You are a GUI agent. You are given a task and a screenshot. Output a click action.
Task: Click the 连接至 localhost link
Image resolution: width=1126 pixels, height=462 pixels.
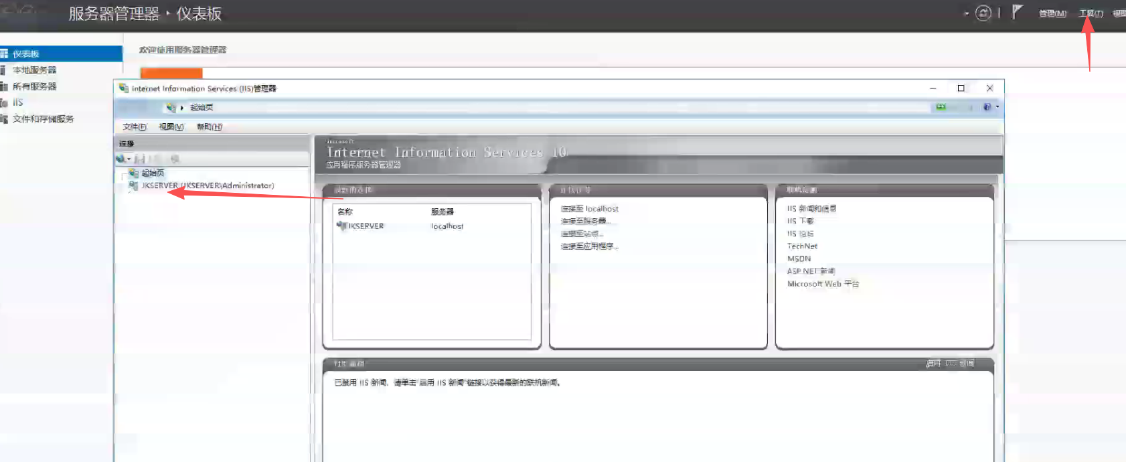tap(589, 209)
